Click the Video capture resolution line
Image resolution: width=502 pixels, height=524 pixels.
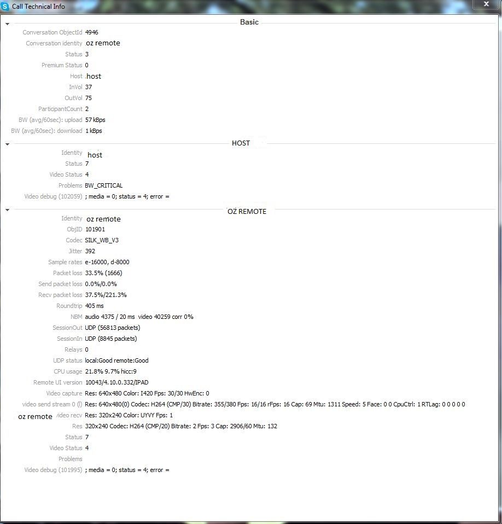pos(147,393)
